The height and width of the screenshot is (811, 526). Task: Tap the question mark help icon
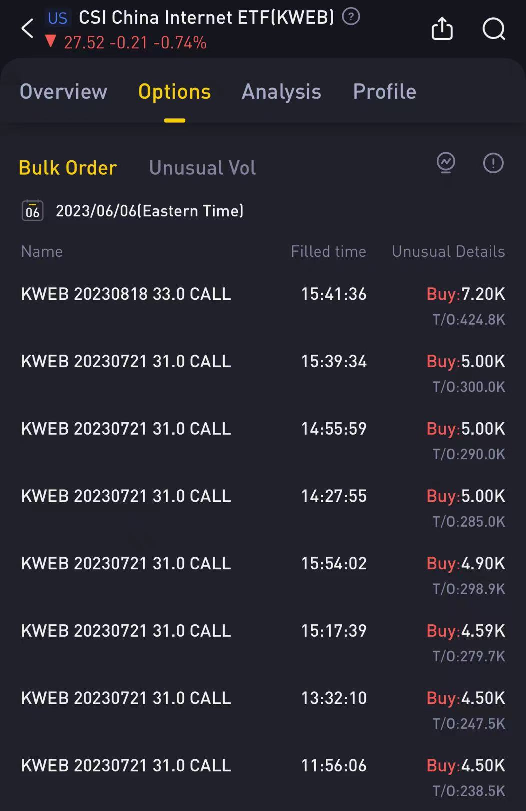tap(351, 17)
